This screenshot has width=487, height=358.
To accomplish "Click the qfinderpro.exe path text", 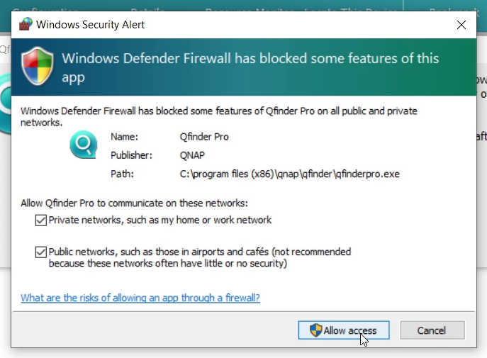I will click(x=290, y=174).
